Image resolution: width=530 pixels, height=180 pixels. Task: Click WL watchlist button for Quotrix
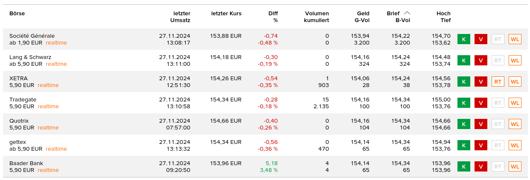(x=515, y=124)
